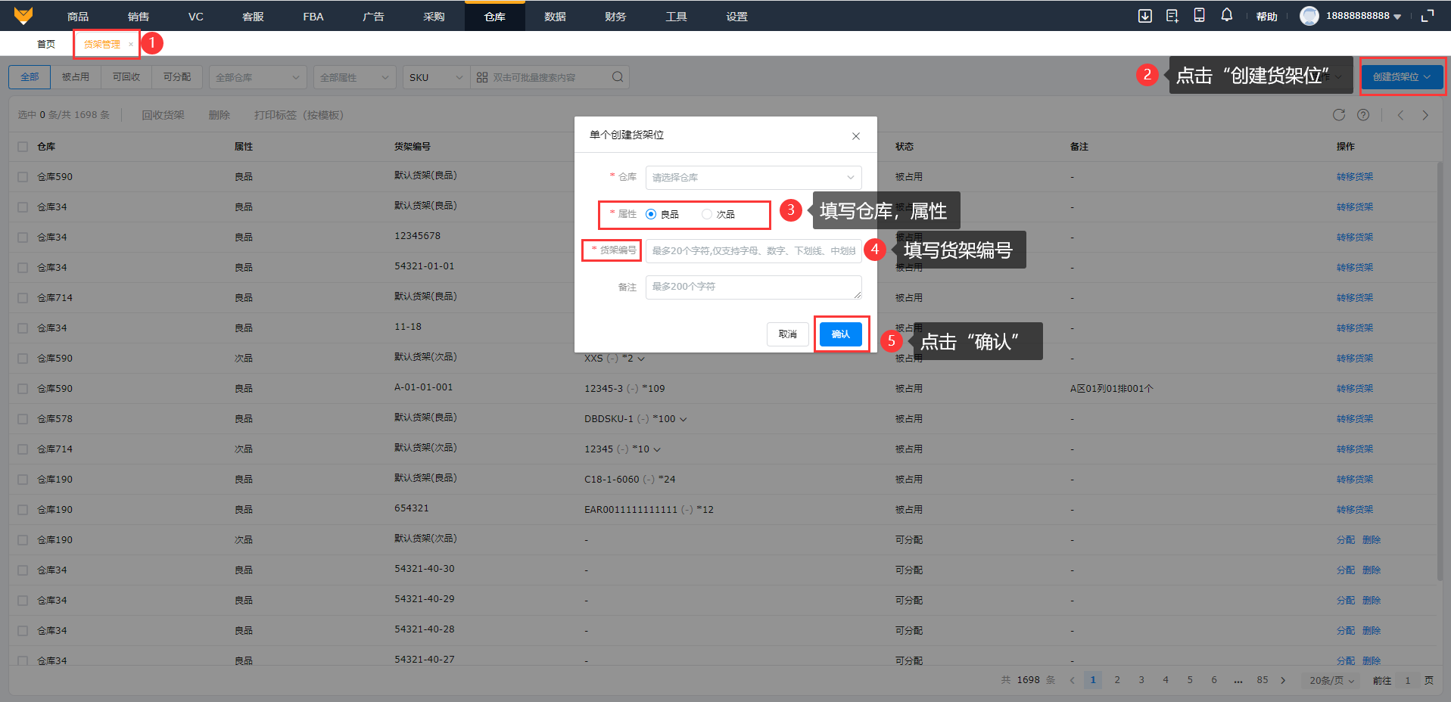Go to next column page arrow
The height and width of the screenshot is (702, 1451).
coord(1425,115)
